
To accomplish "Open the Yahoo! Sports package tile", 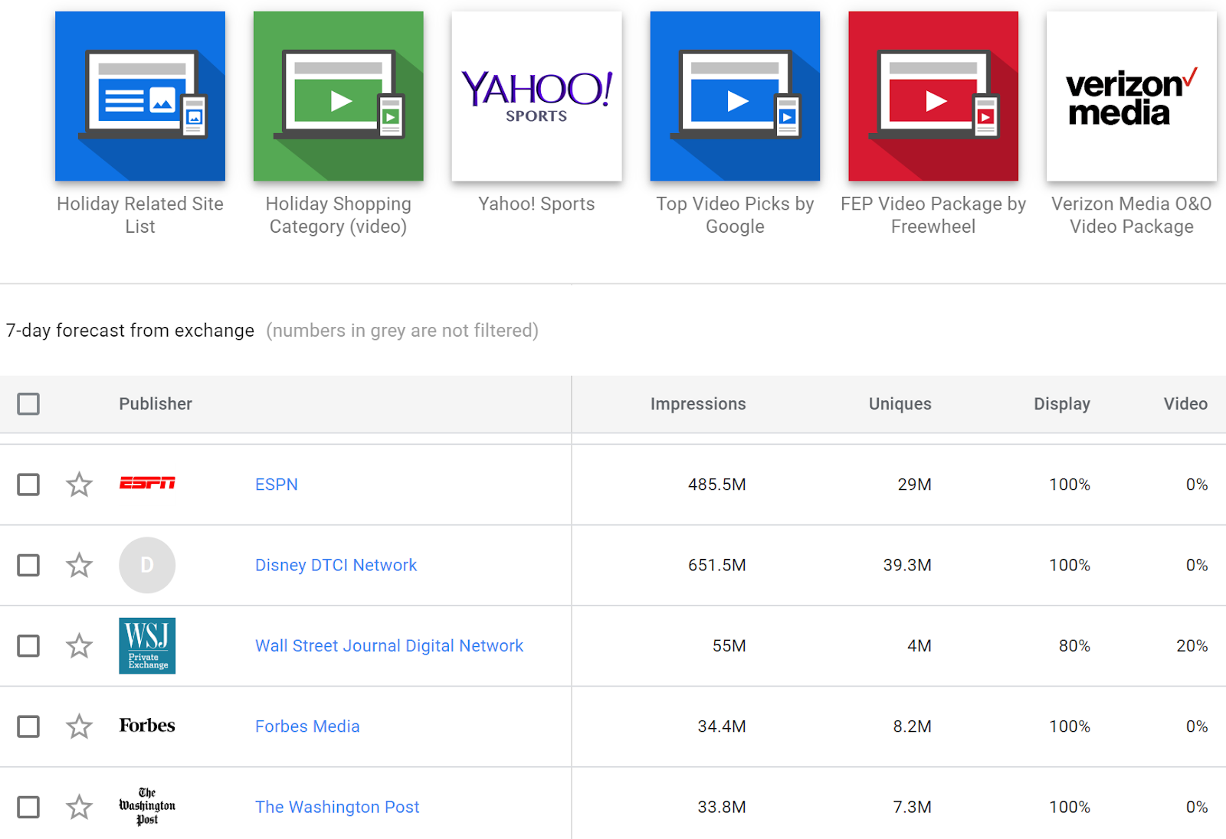I will (536, 96).
